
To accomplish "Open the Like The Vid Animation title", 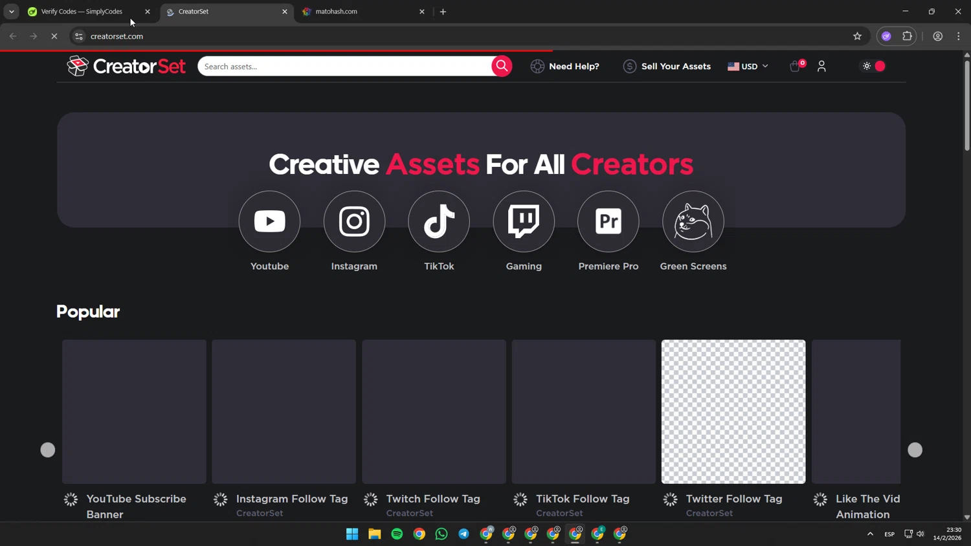I will [868, 507].
